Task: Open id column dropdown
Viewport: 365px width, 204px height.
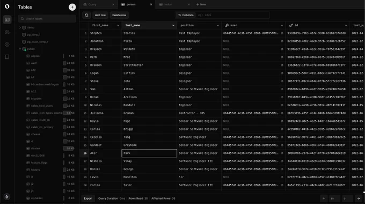Action: [346, 25]
